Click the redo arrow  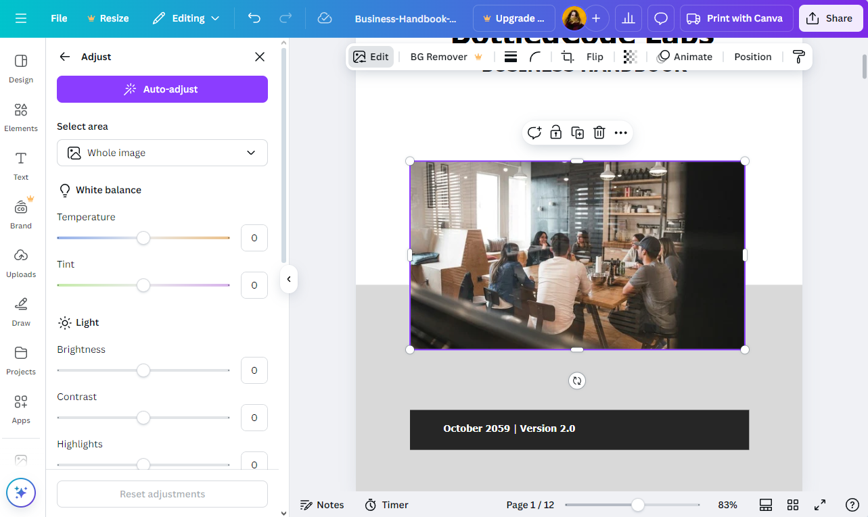285,18
